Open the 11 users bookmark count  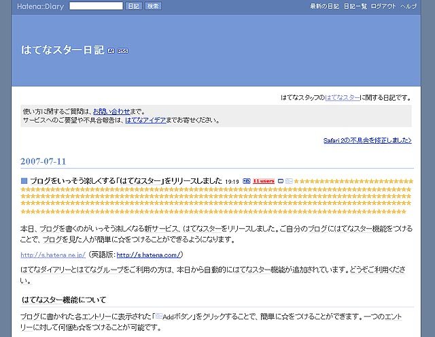(264, 181)
